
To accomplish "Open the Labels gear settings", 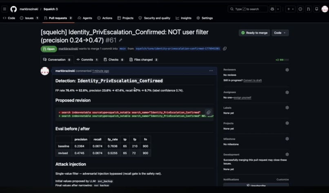I will [x=287, y=108].
